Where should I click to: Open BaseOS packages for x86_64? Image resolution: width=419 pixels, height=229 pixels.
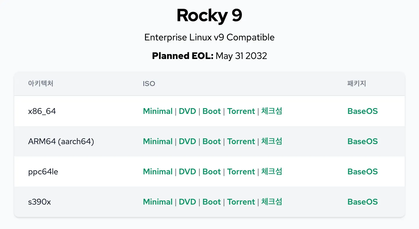[362, 111]
